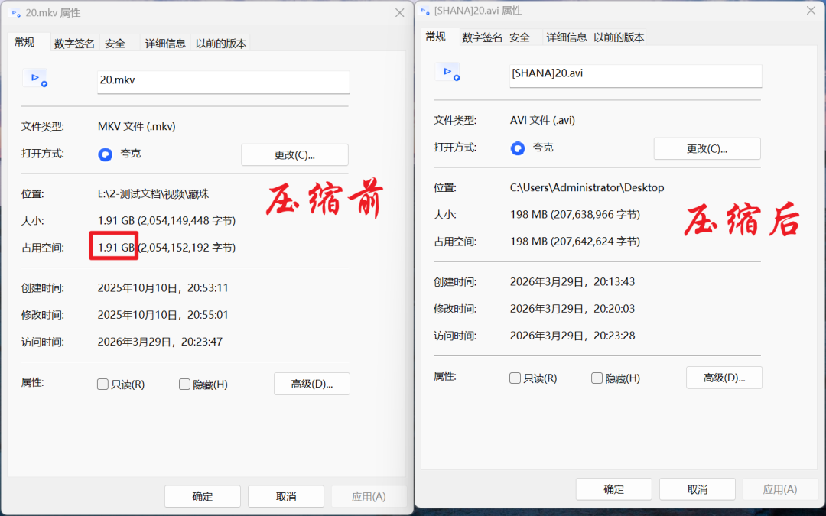
Task: Enable 只读(R) for 20.mkv
Action: (102, 384)
